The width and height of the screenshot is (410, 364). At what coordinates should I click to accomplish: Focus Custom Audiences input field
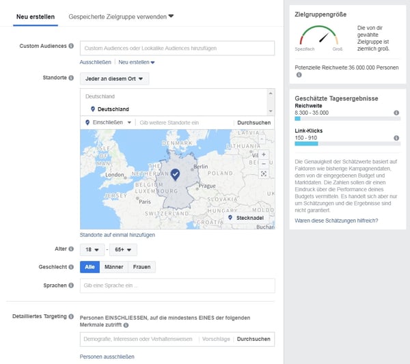[x=177, y=48]
